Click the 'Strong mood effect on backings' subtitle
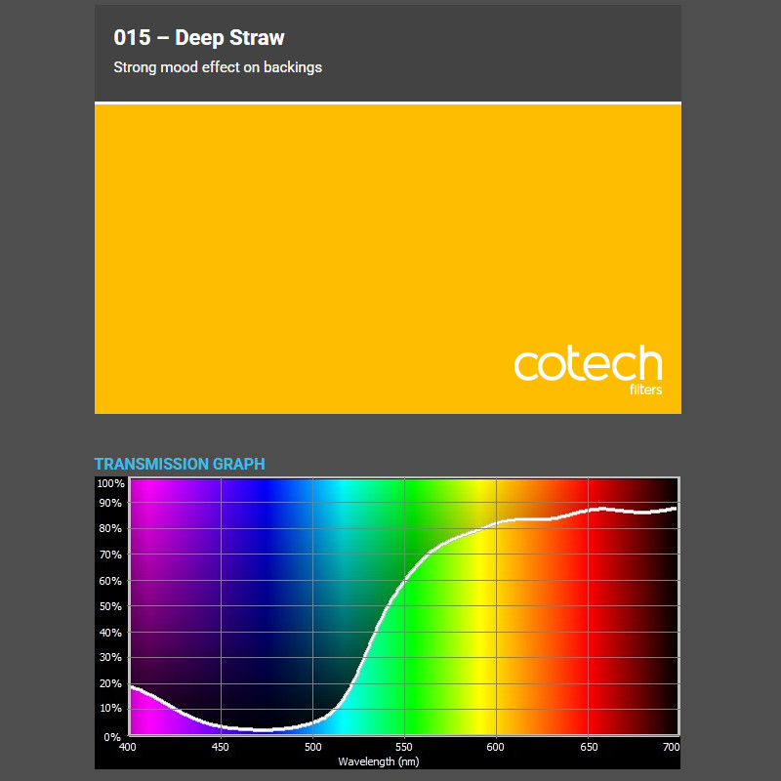781x781 pixels. pos(217,67)
